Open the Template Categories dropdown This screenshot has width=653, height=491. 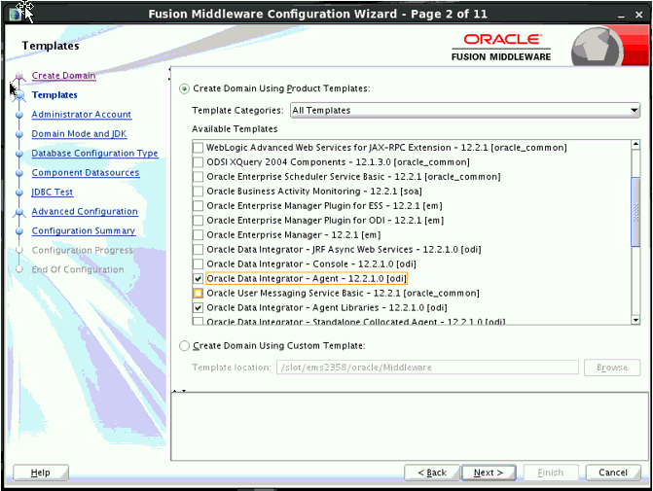click(465, 110)
